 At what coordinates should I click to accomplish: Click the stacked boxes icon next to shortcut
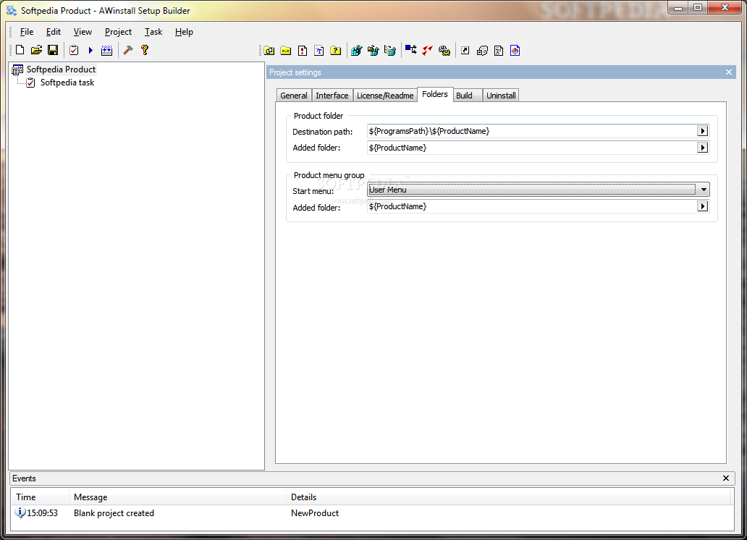[x=482, y=50]
